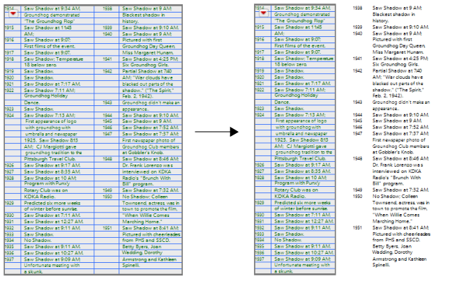Click the "1943" year cell in left-hand table
The width and height of the screenshot is (450, 281).
pos(107,102)
